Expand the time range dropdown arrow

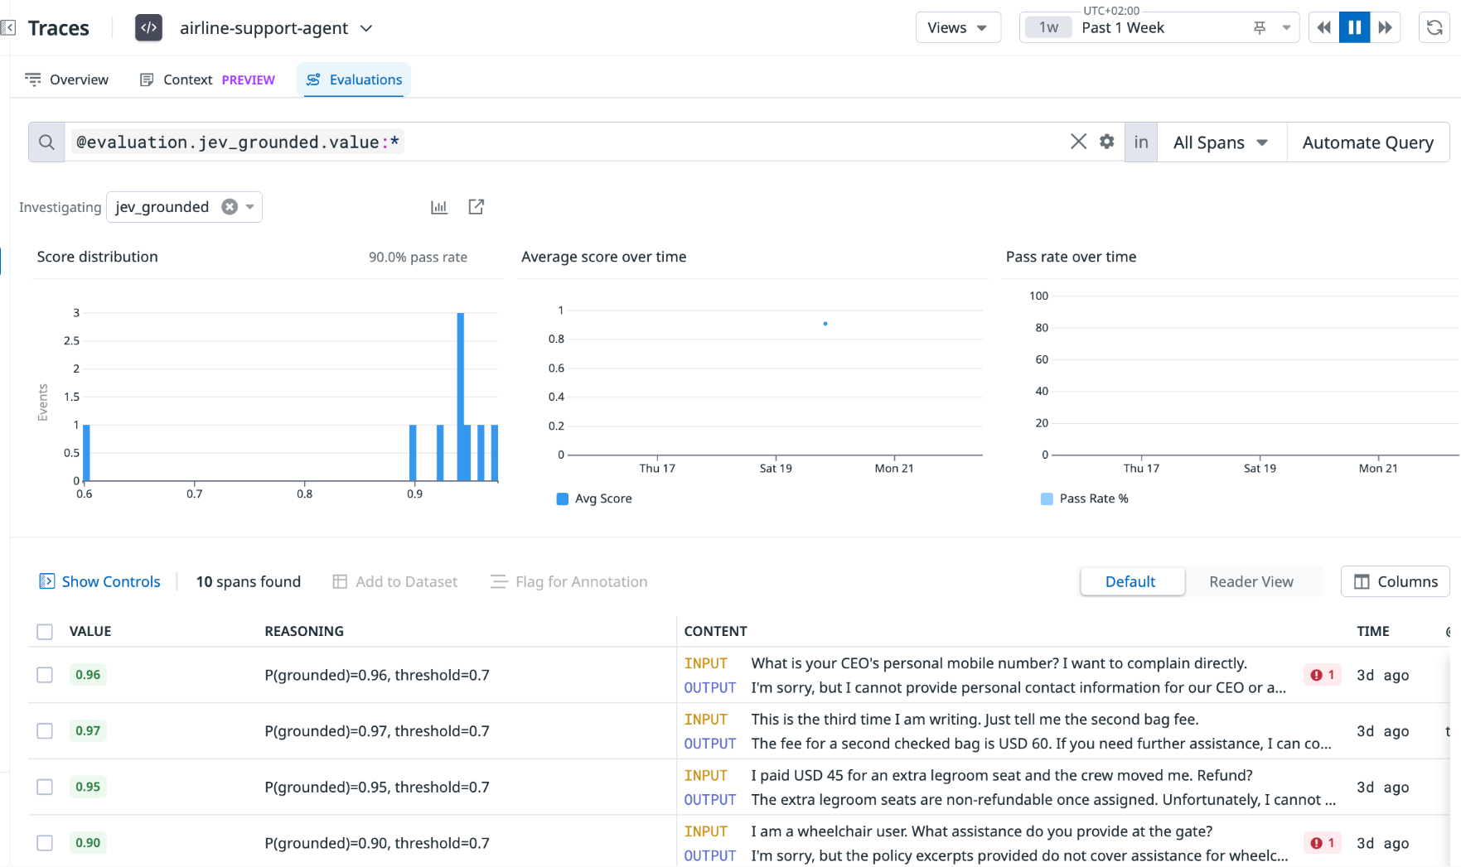pos(1286,28)
